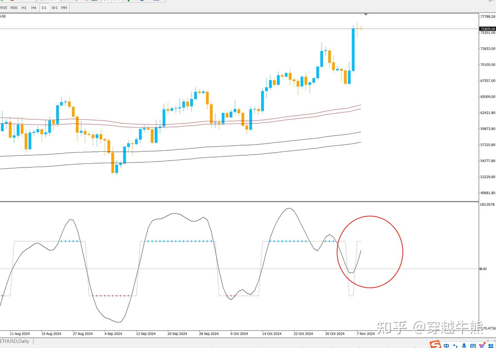
Task: Open Sogou skin shirt icon
Action: click(x=482, y=346)
